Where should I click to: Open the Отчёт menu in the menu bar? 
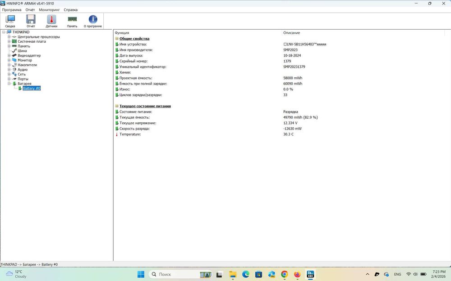(30, 10)
